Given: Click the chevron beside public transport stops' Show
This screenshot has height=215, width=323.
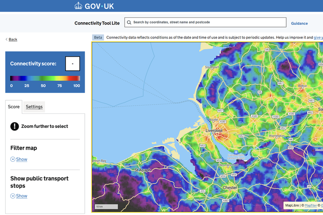Looking at the screenshot, I should pos(13,196).
